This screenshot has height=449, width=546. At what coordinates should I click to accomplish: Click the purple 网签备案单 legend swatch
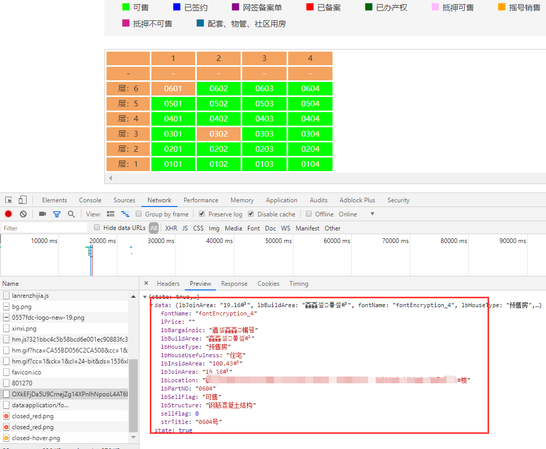(235, 7)
